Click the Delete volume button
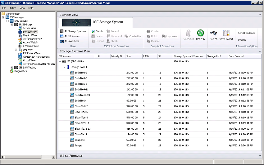This screenshot has height=165, width=264. click(x=97, y=36)
